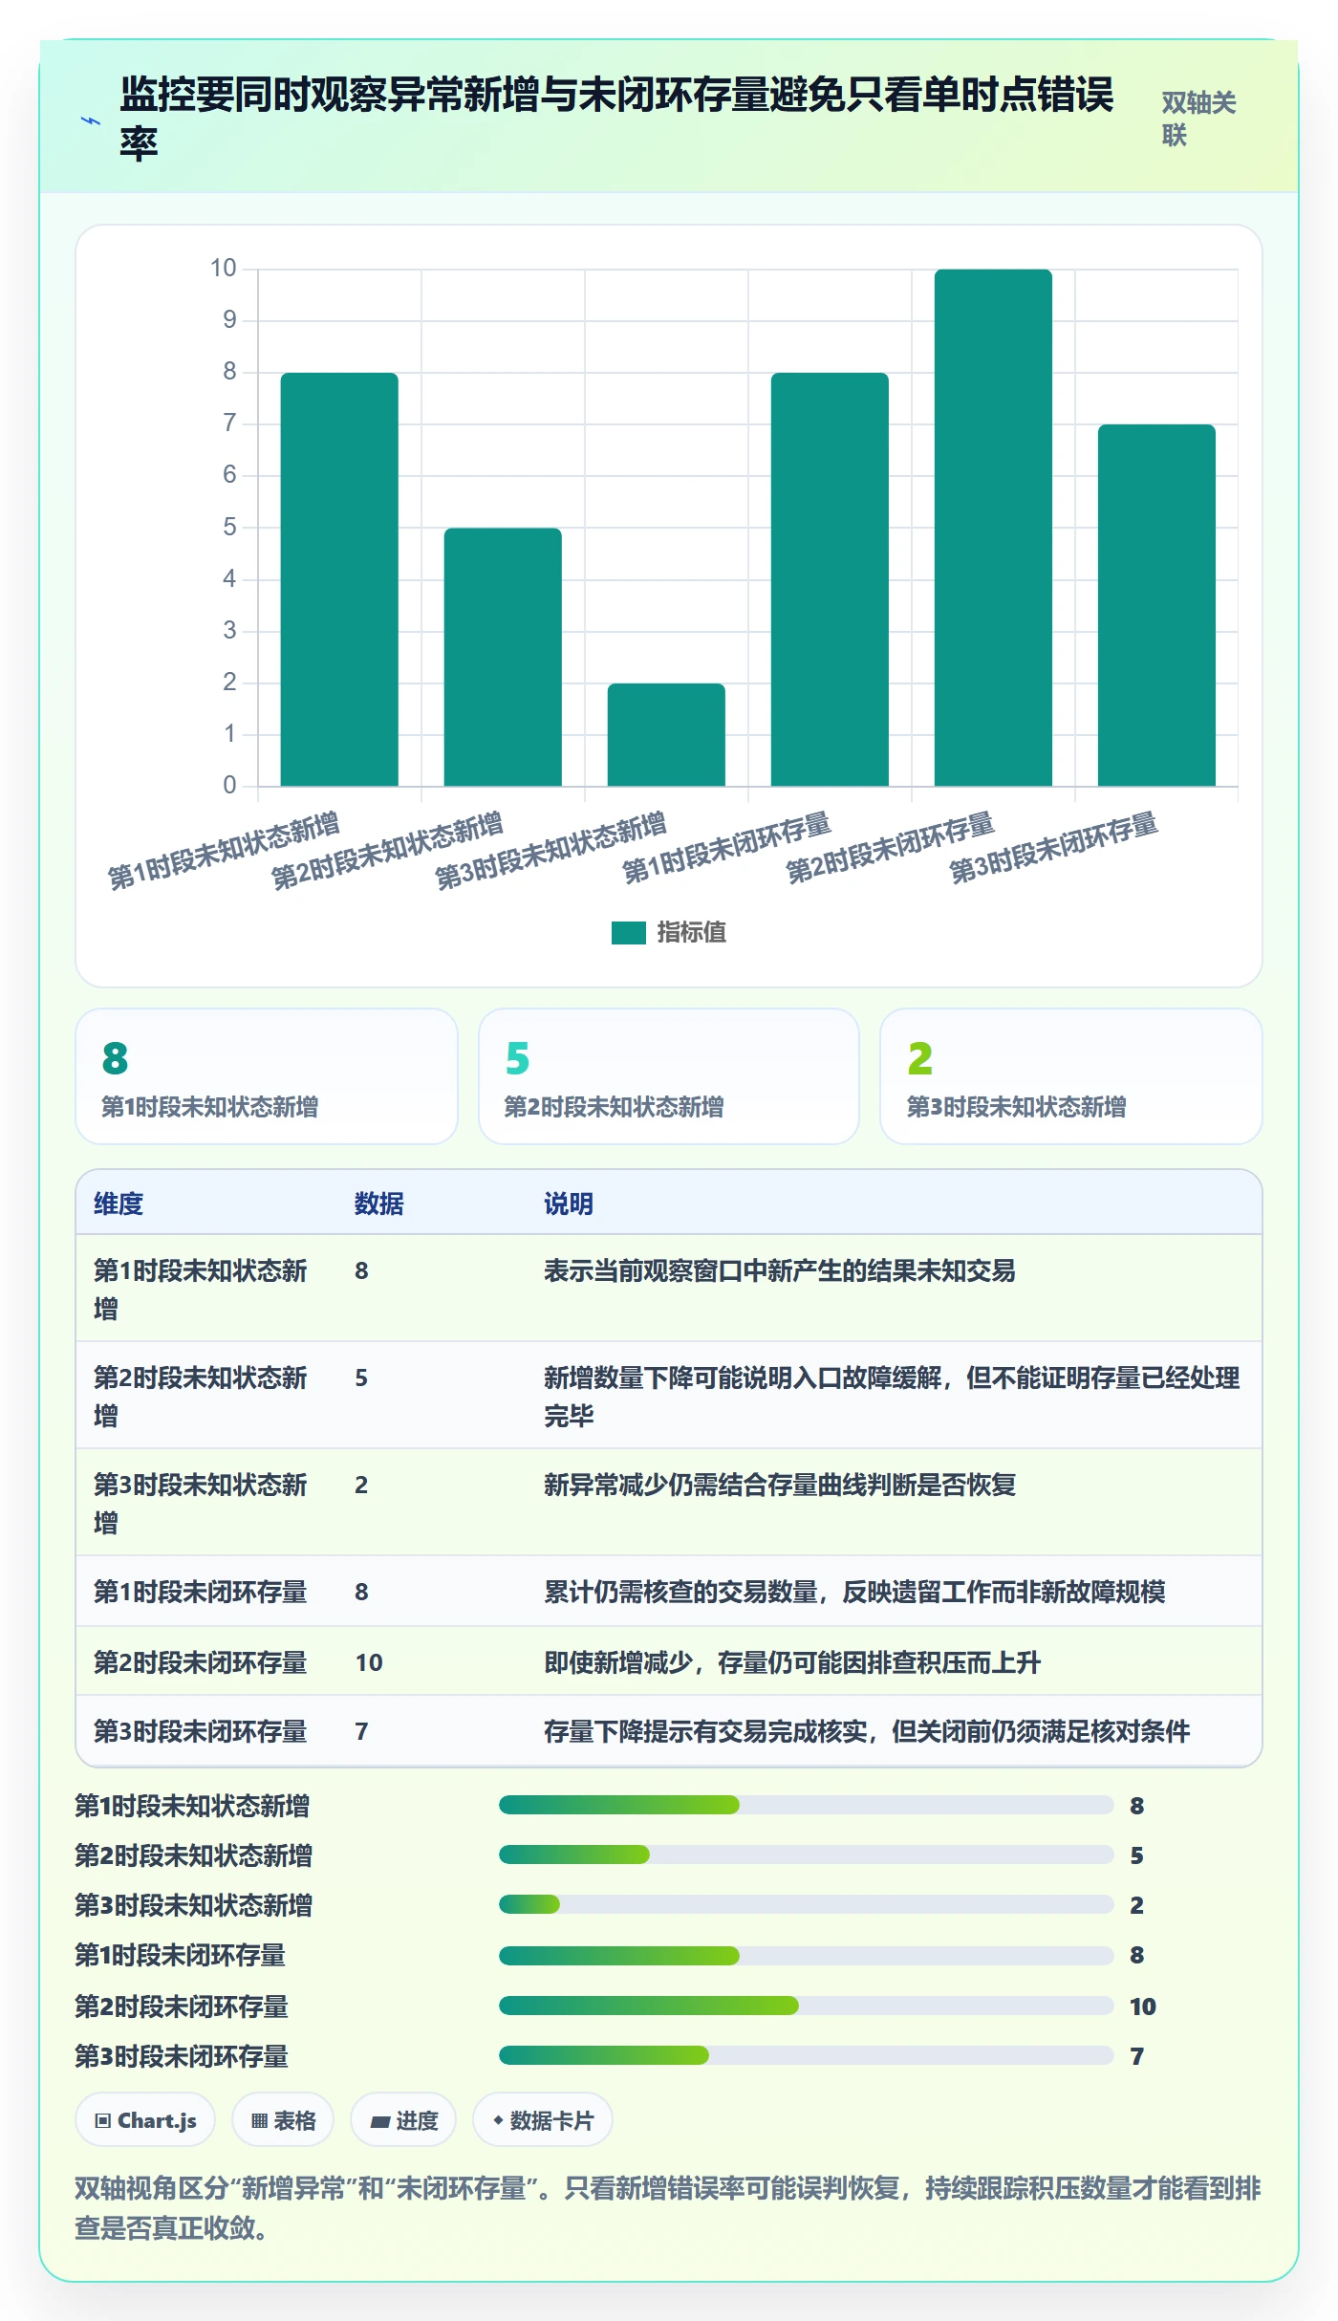Click the progress bar for 第1时段未知状态新增
The height and width of the screenshot is (2321, 1338).
806,1805
